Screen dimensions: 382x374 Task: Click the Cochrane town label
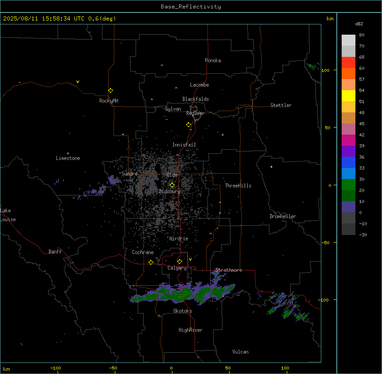tap(143, 252)
